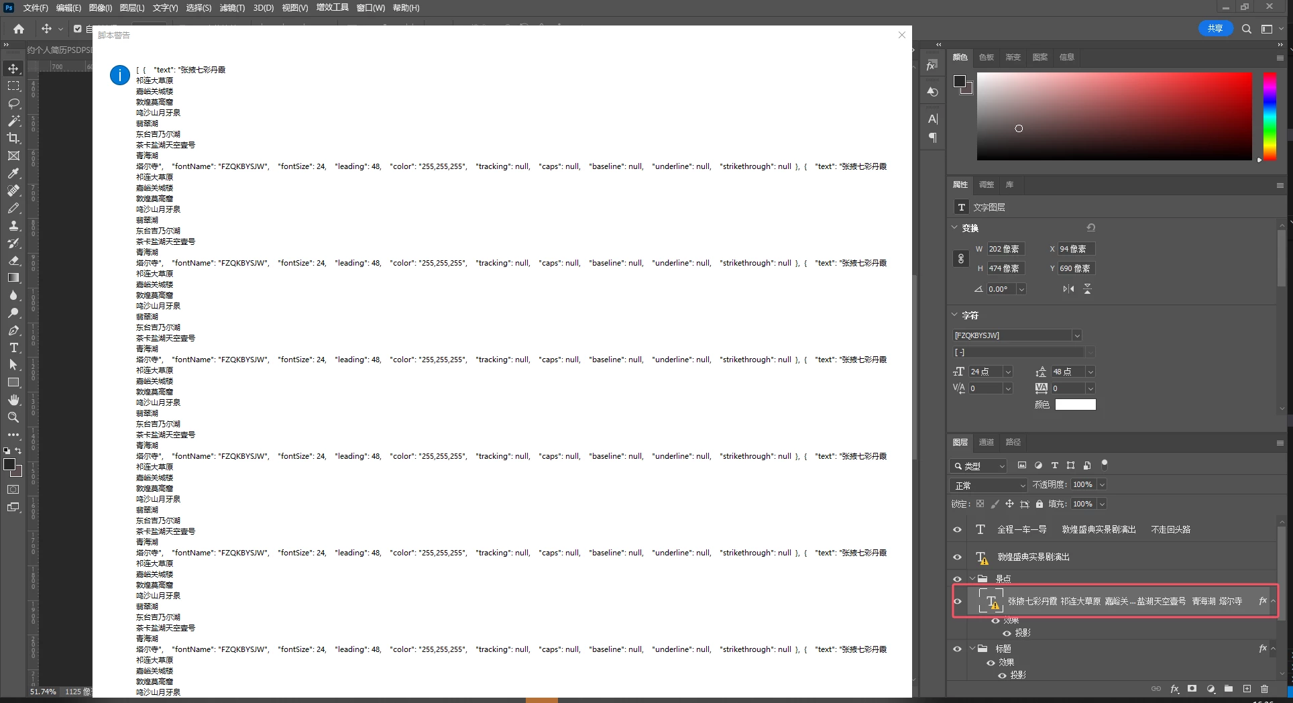Select the Crop tool
This screenshot has height=703, width=1293.
(13, 138)
